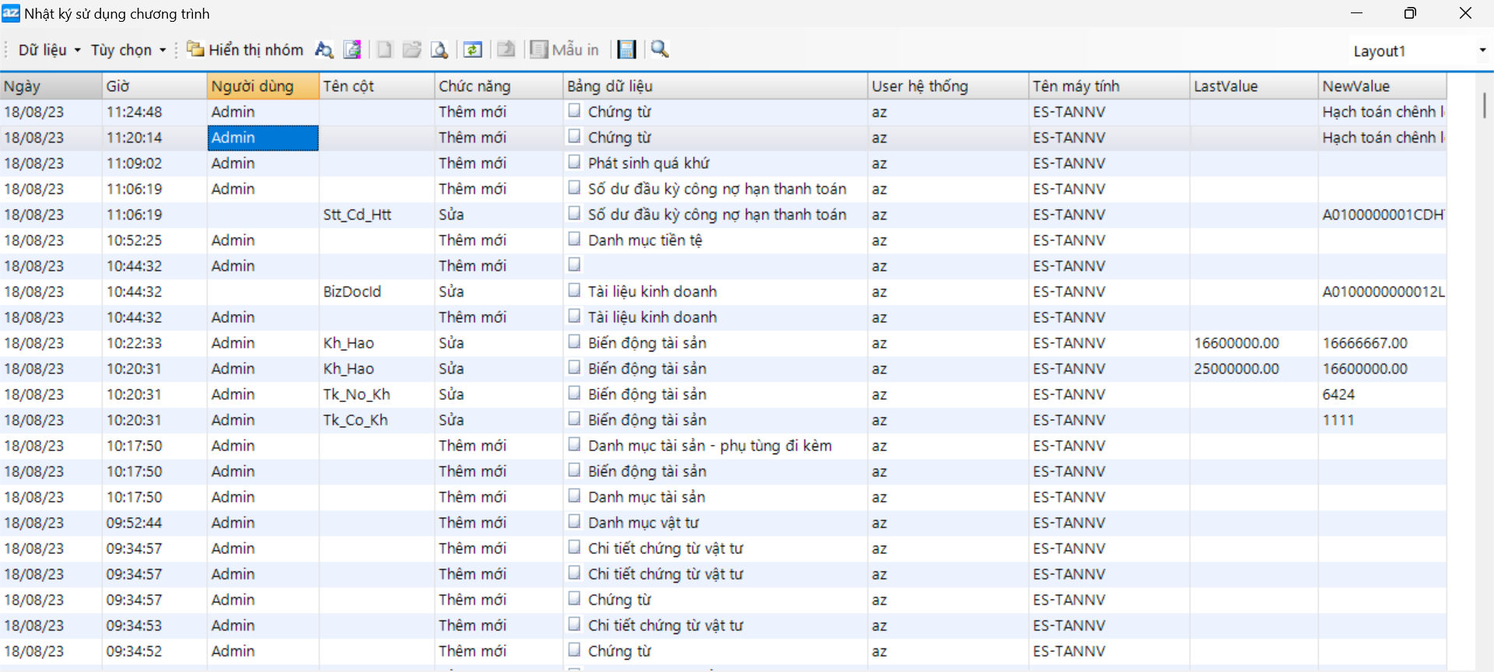Image resolution: width=1494 pixels, height=672 pixels.
Task: Click the green refresh icon
Action: [472, 50]
